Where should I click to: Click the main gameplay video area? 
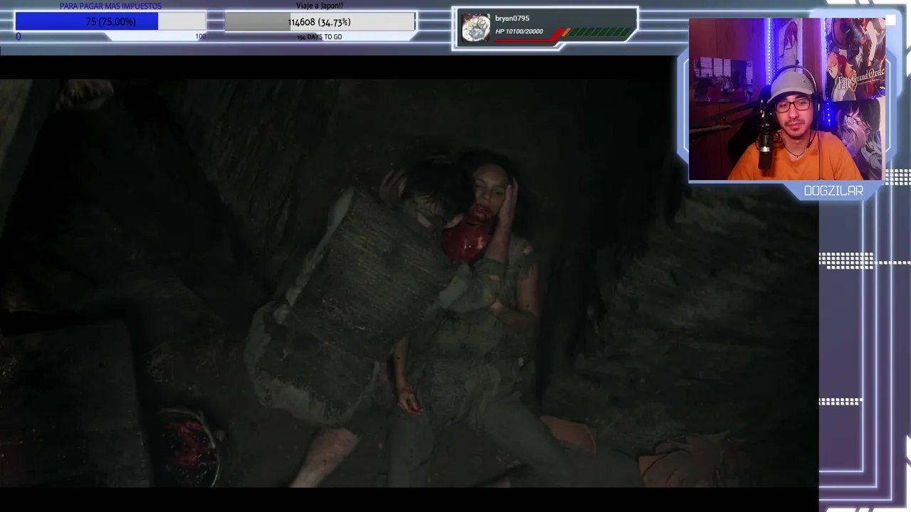coord(409,283)
